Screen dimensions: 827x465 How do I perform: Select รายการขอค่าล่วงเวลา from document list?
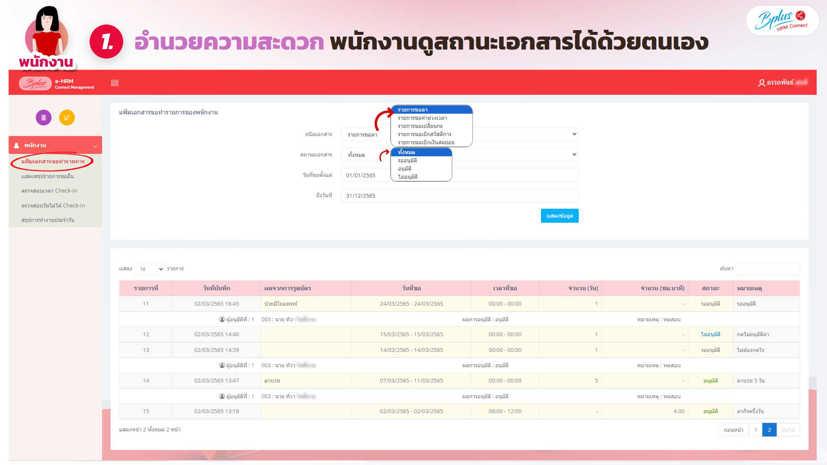422,118
